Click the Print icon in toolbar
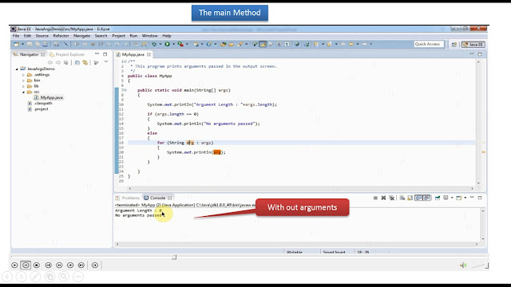Viewport: 511px width, 287px height. (x=46, y=45)
